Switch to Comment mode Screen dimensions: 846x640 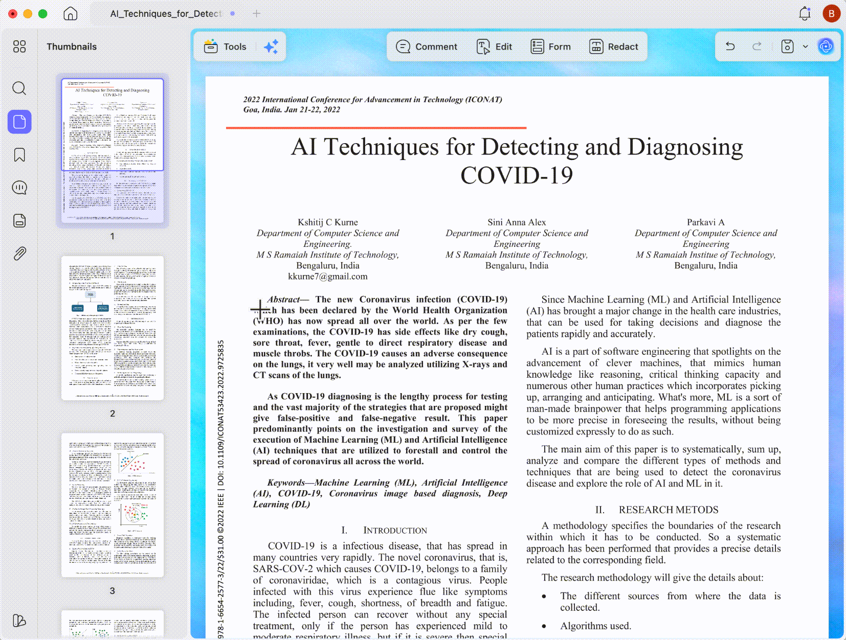(427, 47)
